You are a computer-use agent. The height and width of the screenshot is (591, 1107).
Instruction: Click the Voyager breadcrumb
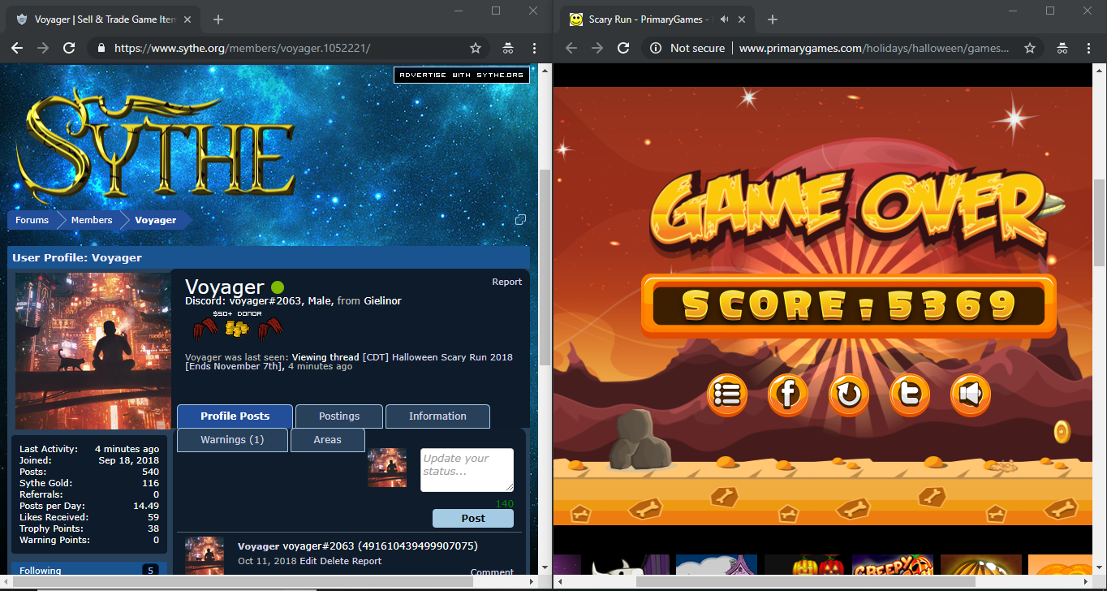coord(156,220)
